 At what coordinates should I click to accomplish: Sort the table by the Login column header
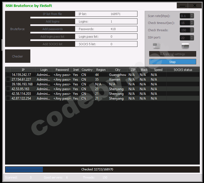point(44,70)
